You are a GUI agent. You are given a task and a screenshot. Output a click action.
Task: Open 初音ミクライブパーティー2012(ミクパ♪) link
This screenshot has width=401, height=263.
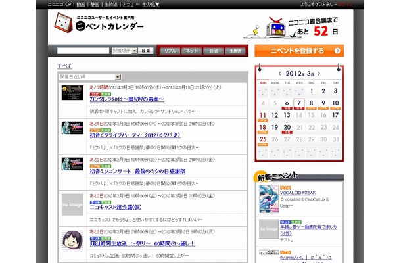(x=135, y=135)
